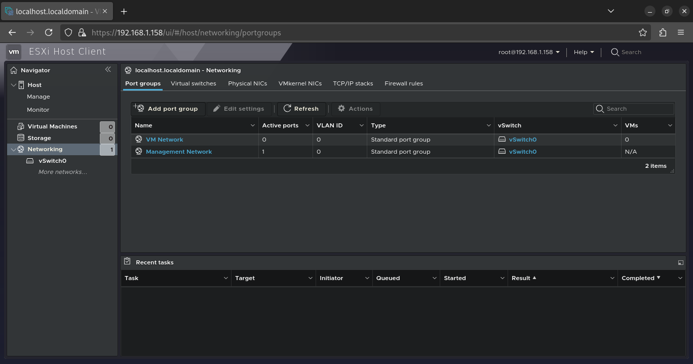This screenshot has height=364, width=693.
Task: Open the Name column dropdown arrow
Action: (x=252, y=125)
